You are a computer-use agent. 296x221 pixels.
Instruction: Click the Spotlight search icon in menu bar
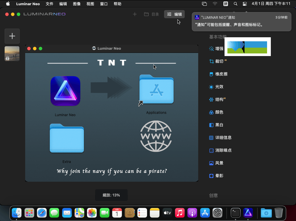point(236,4)
